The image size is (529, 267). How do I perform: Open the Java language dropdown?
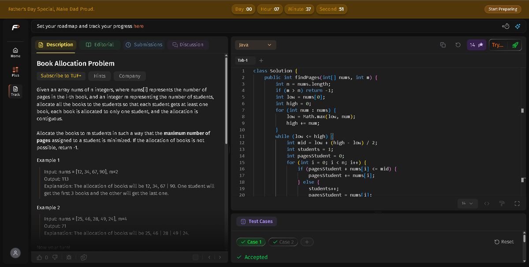[255, 45]
